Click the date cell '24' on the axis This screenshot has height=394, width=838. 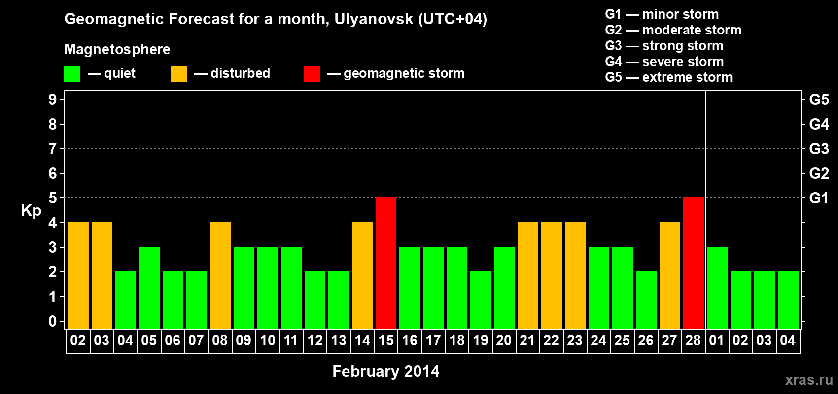pyautogui.click(x=598, y=341)
